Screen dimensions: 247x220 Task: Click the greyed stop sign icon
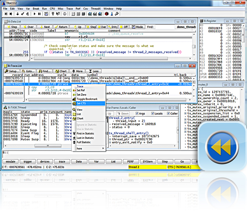pyautogui.click(x=65, y=14)
